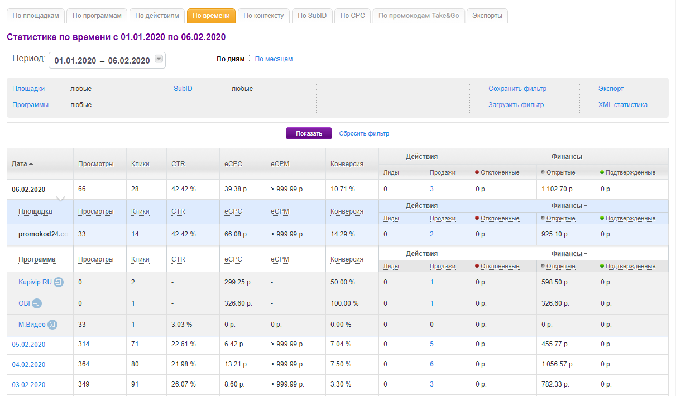Screen dimensions: 676x396
Task: Open the Площадки filter selector
Action: 28,89
